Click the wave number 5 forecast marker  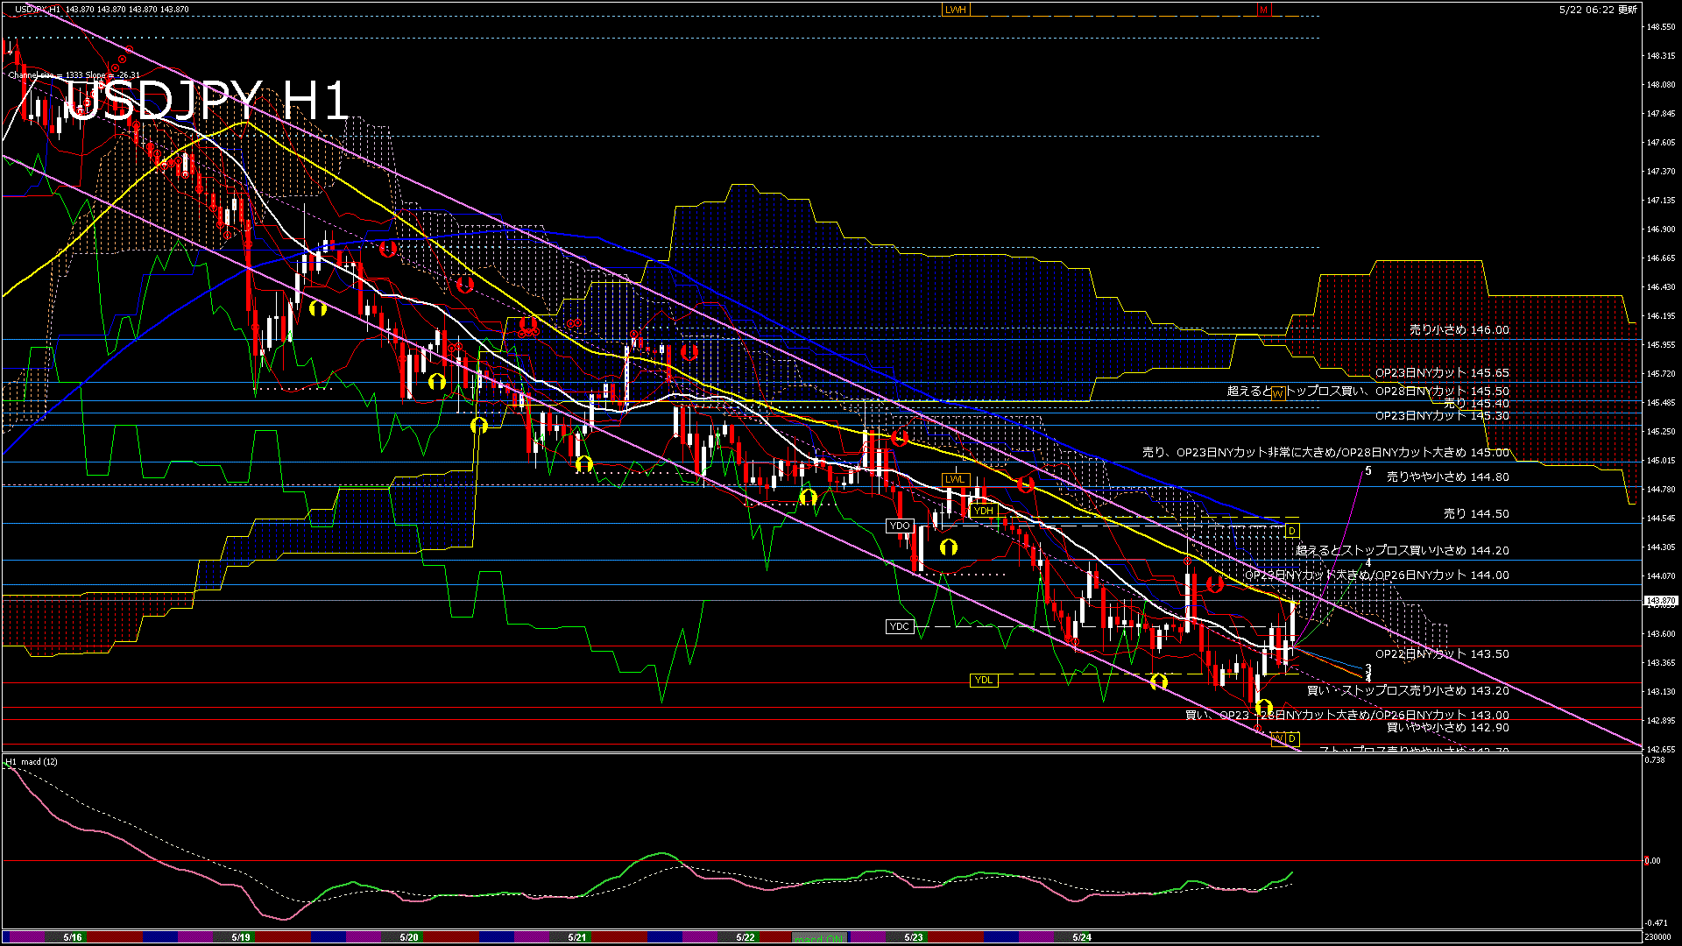(x=1368, y=471)
